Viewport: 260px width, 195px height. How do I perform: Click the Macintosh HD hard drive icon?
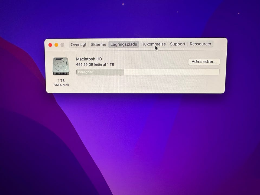pos(61,66)
